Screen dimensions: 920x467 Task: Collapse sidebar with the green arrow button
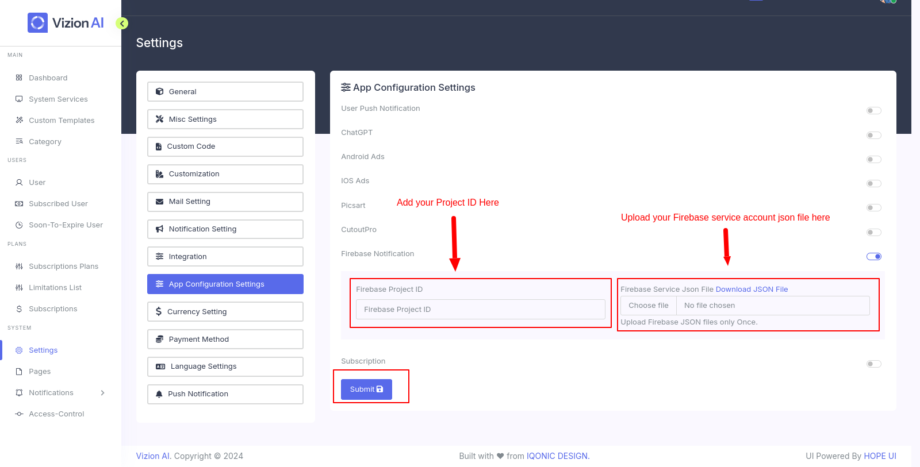click(122, 24)
